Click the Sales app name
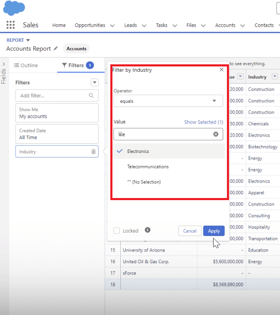The height and width of the screenshot is (315, 280). tap(31, 25)
